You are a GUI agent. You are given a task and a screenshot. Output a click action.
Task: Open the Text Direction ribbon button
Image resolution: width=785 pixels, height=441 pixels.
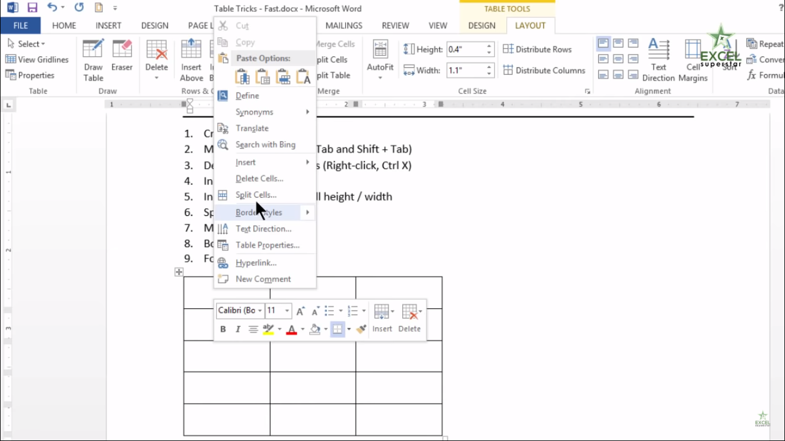[659, 61]
